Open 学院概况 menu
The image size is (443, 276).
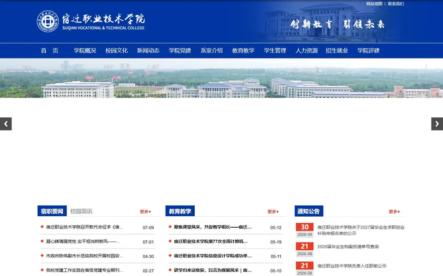[85, 51]
